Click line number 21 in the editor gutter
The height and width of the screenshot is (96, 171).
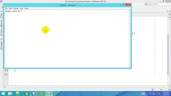(6, 75)
